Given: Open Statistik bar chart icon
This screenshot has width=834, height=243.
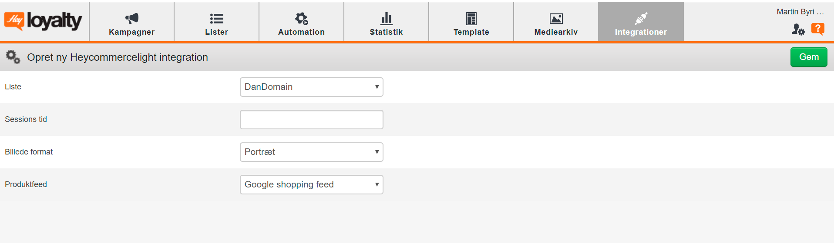Looking at the screenshot, I should pyautogui.click(x=386, y=18).
